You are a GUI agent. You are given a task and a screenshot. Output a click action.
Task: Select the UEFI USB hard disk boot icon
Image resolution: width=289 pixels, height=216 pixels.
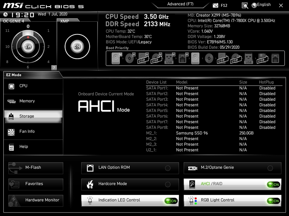143,58
